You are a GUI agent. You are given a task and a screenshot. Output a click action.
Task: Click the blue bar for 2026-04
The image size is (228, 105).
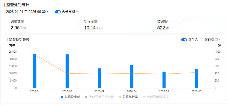click(x=132, y=77)
